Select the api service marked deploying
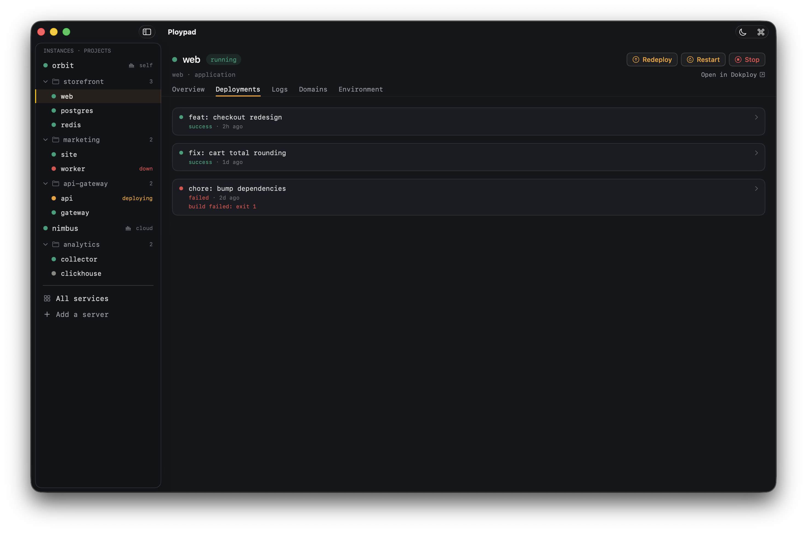Image resolution: width=807 pixels, height=533 pixels. pyautogui.click(x=98, y=199)
